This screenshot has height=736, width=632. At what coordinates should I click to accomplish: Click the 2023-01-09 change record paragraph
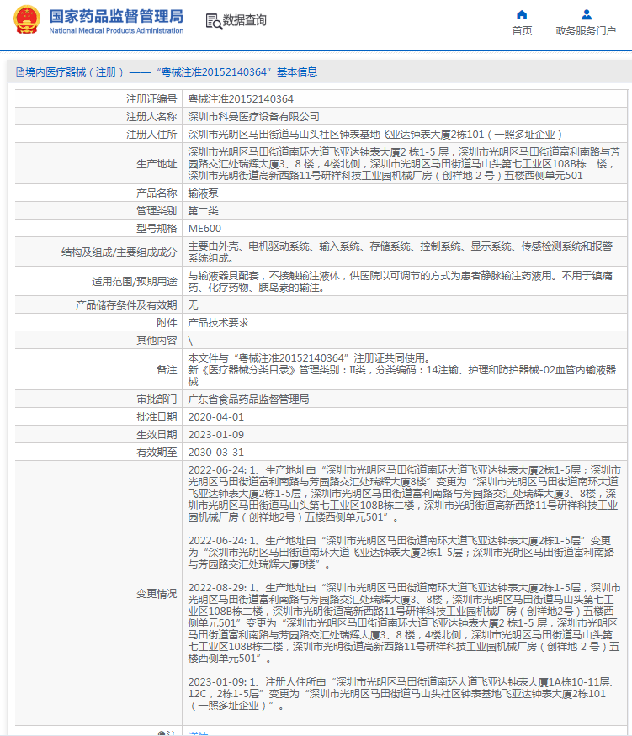pos(402,693)
